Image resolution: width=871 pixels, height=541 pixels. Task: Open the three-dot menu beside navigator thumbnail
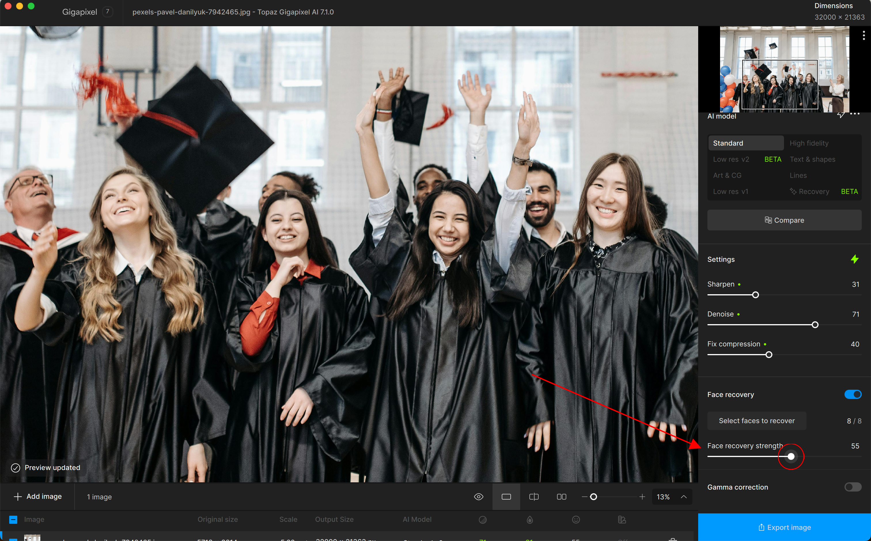[x=864, y=35]
